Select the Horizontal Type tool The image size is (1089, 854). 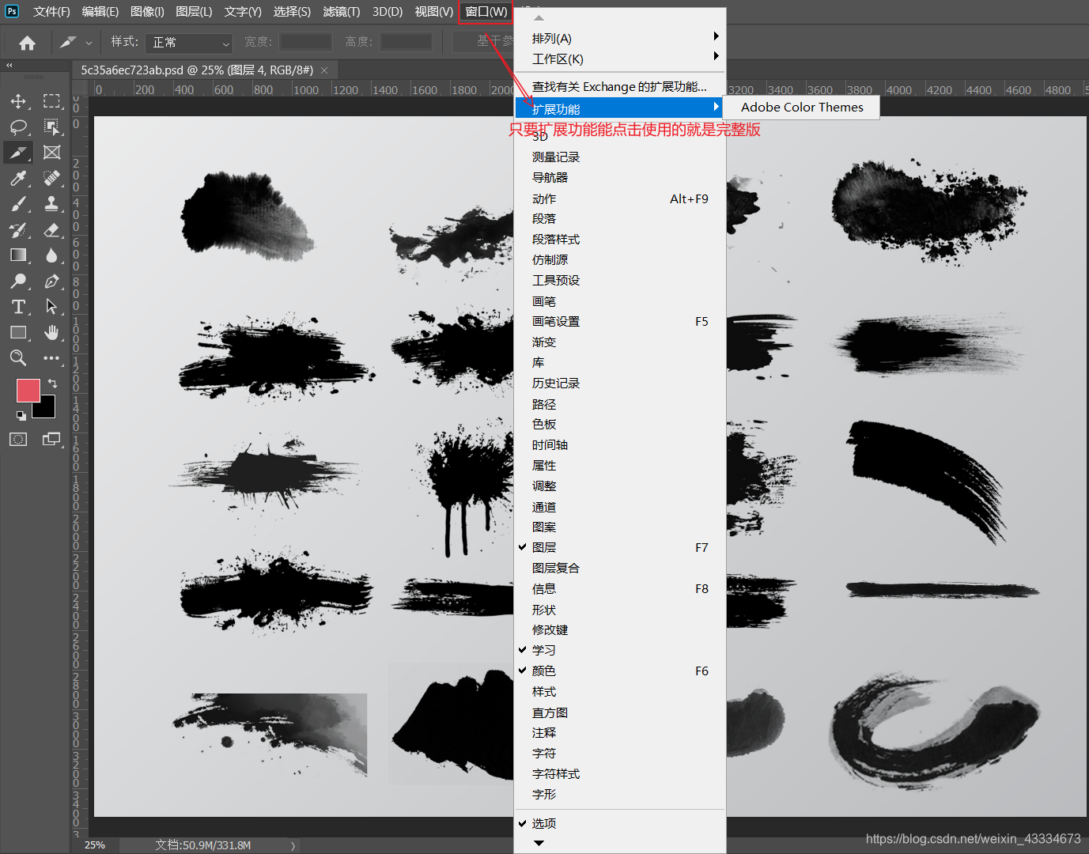pyautogui.click(x=18, y=307)
